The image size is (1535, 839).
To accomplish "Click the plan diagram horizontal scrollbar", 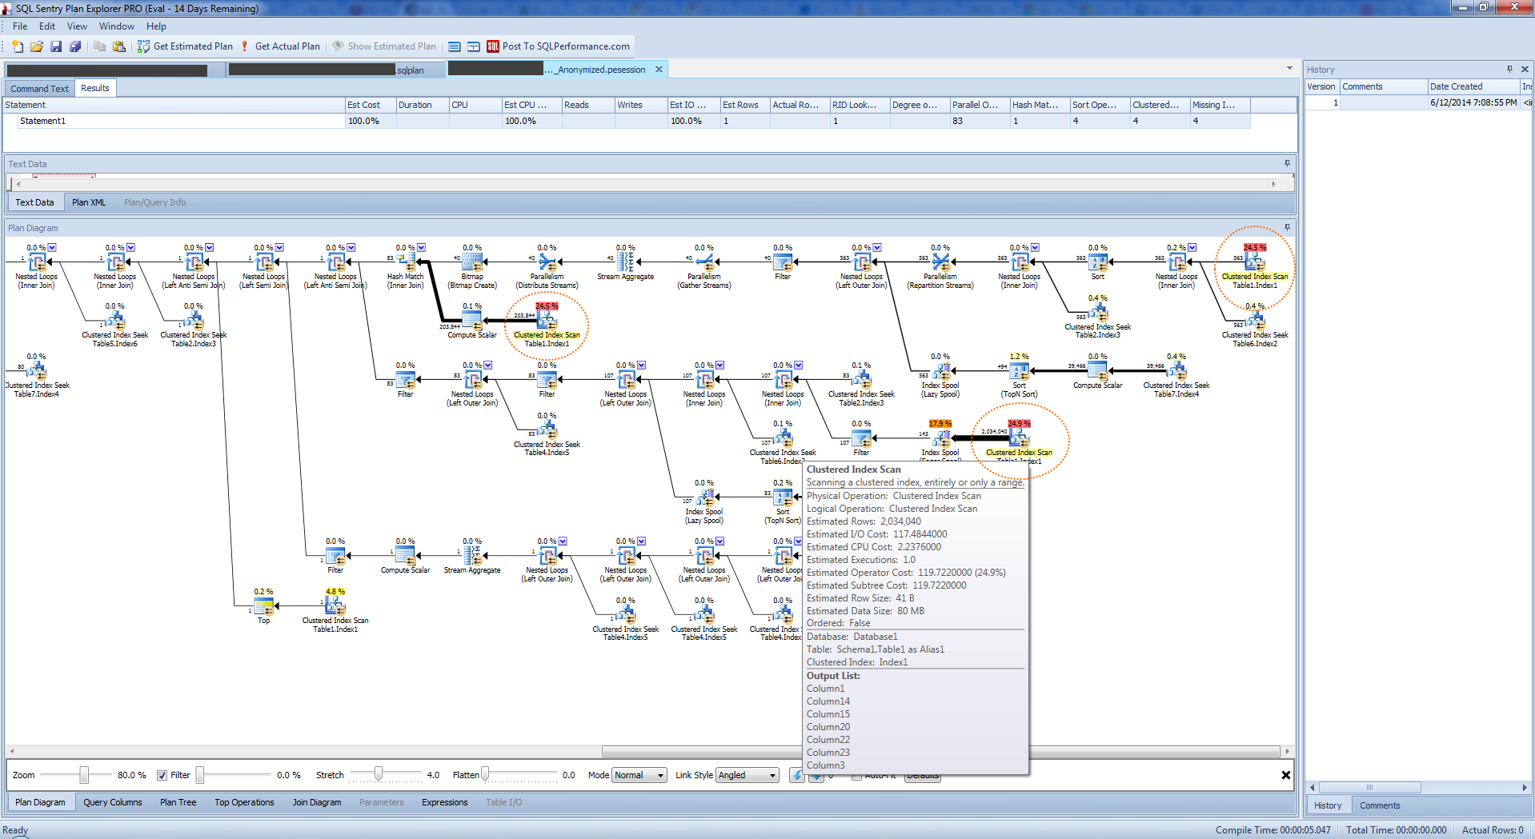I will [940, 751].
